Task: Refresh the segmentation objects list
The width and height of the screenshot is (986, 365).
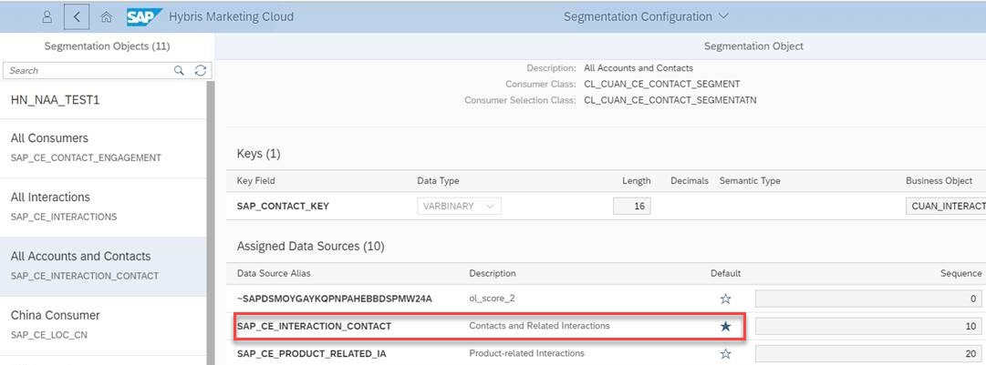Action: [201, 70]
